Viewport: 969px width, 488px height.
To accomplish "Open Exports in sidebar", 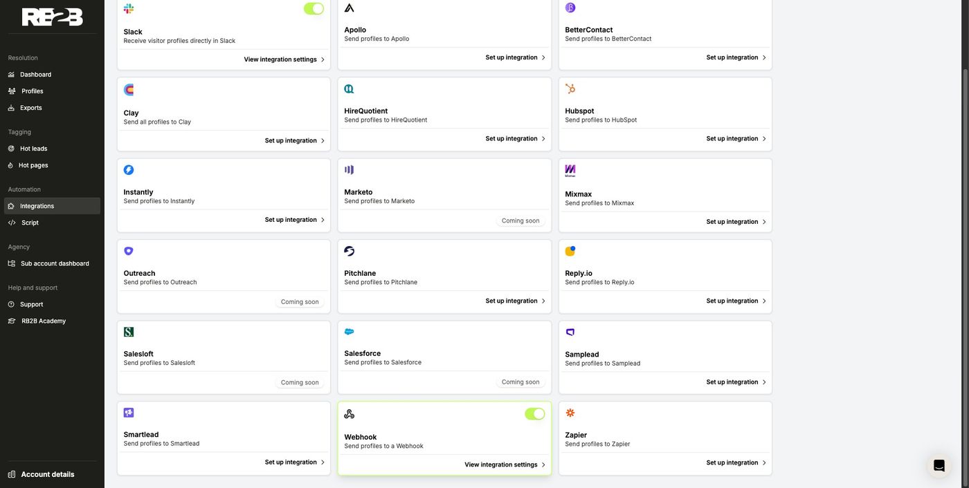I will pyautogui.click(x=52, y=108).
